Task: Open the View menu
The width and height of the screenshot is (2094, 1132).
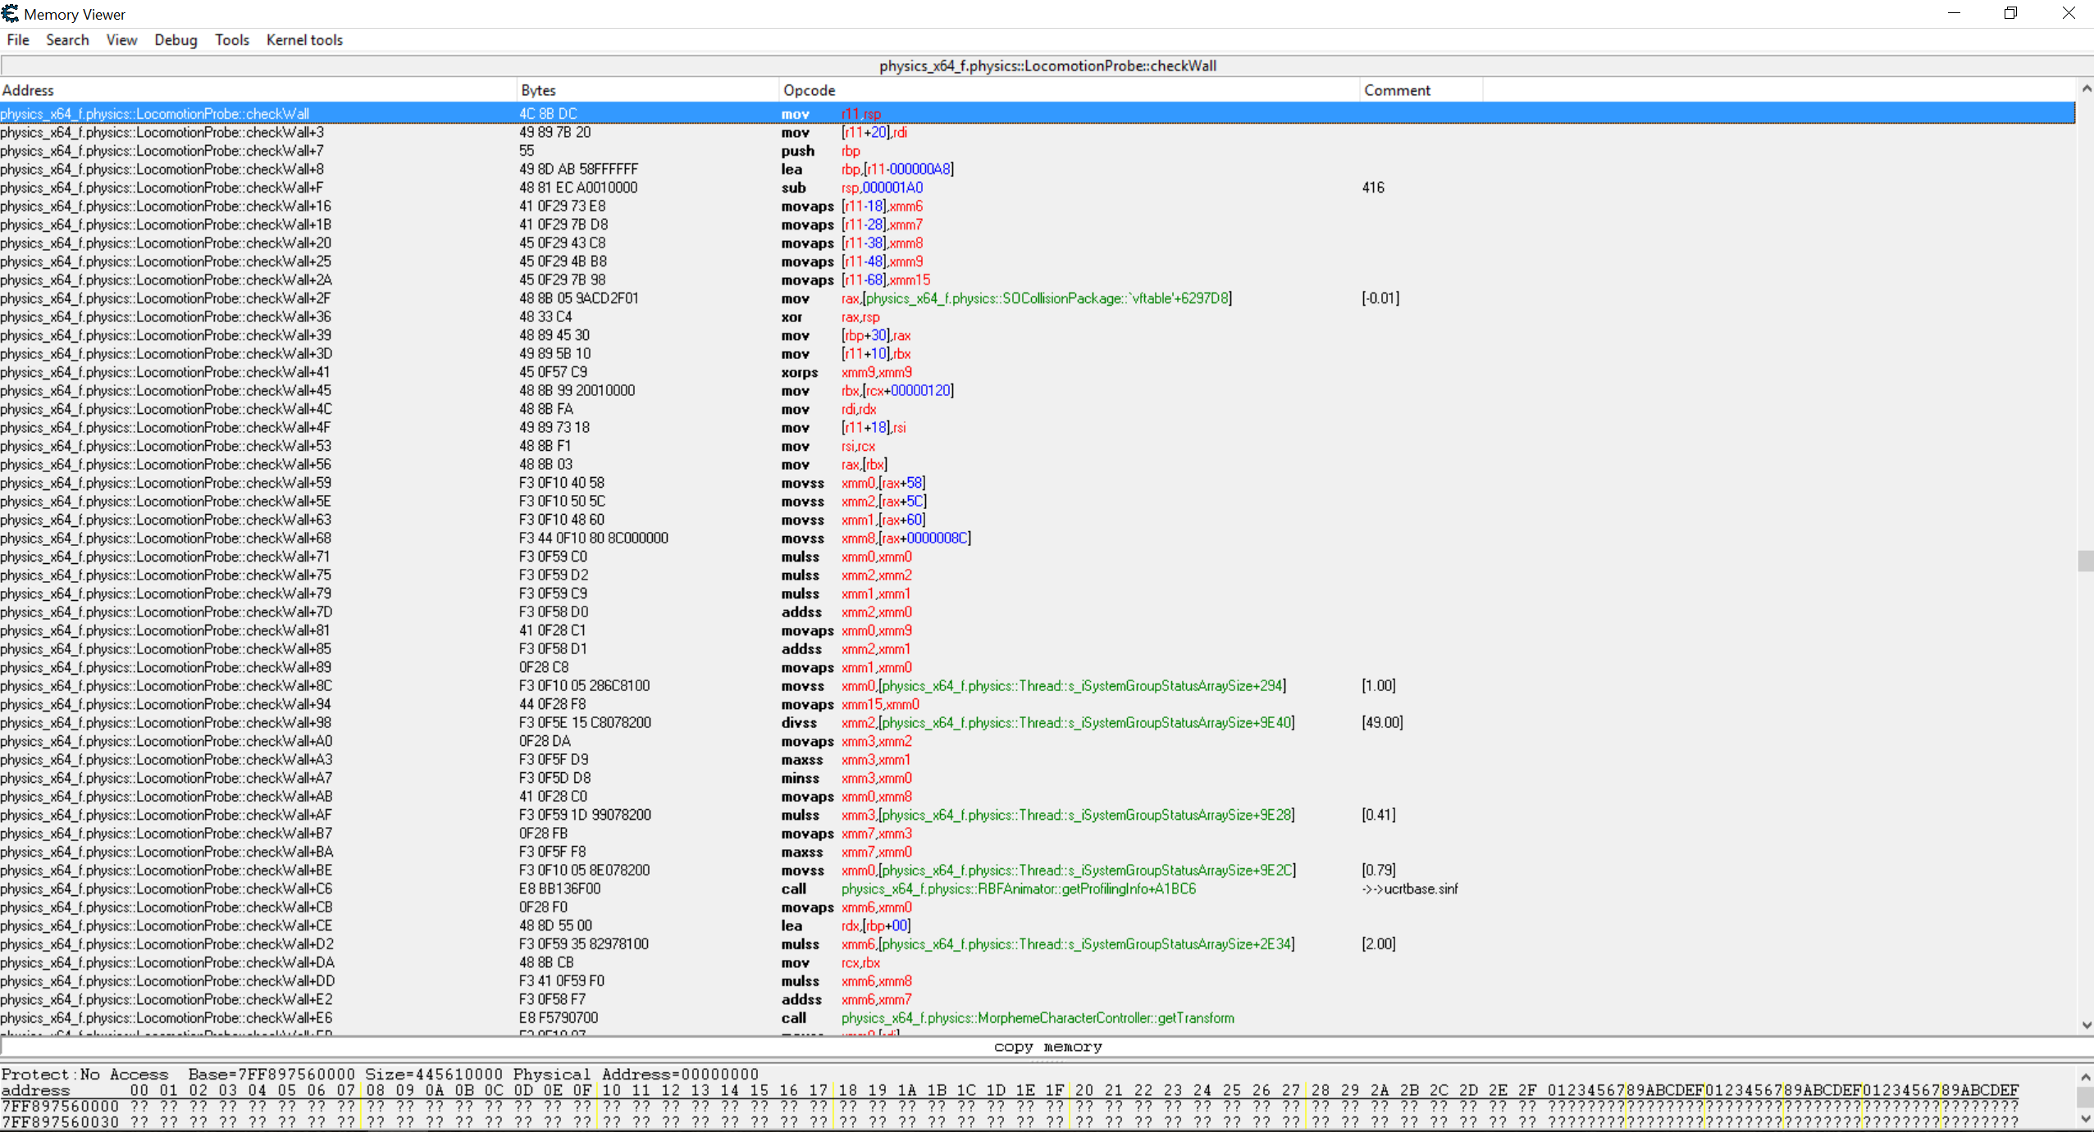Action: pos(121,40)
